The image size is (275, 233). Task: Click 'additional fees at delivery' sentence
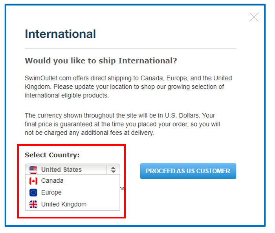click(90, 133)
